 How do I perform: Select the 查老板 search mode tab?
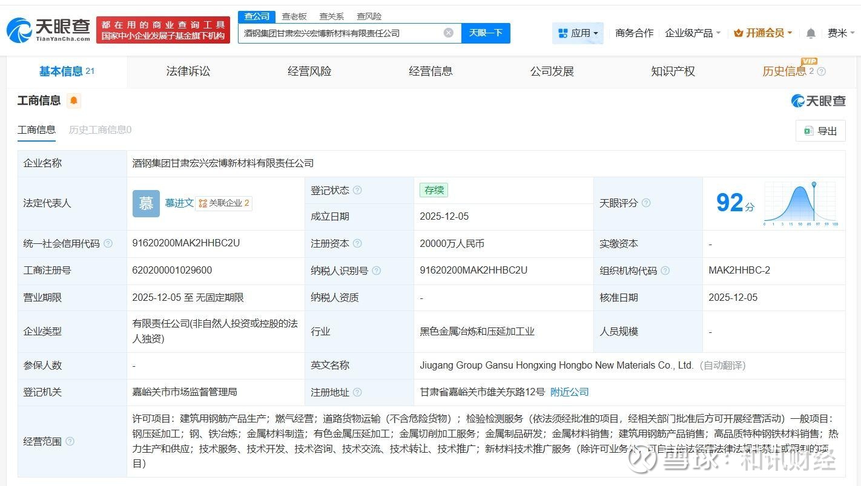point(294,16)
